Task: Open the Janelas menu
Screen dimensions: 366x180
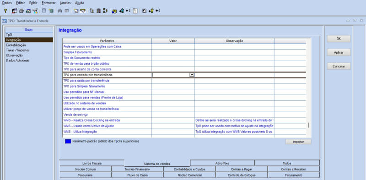Action: [65, 3]
